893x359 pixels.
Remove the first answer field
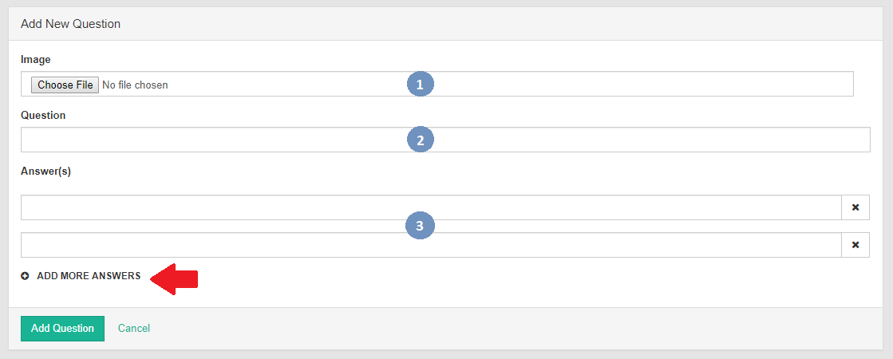click(x=855, y=207)
